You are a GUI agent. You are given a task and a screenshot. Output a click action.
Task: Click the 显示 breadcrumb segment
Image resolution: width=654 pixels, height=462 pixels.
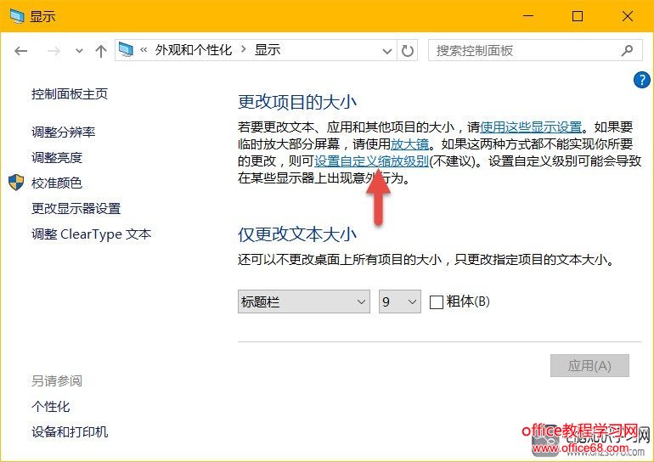(268, 50)
